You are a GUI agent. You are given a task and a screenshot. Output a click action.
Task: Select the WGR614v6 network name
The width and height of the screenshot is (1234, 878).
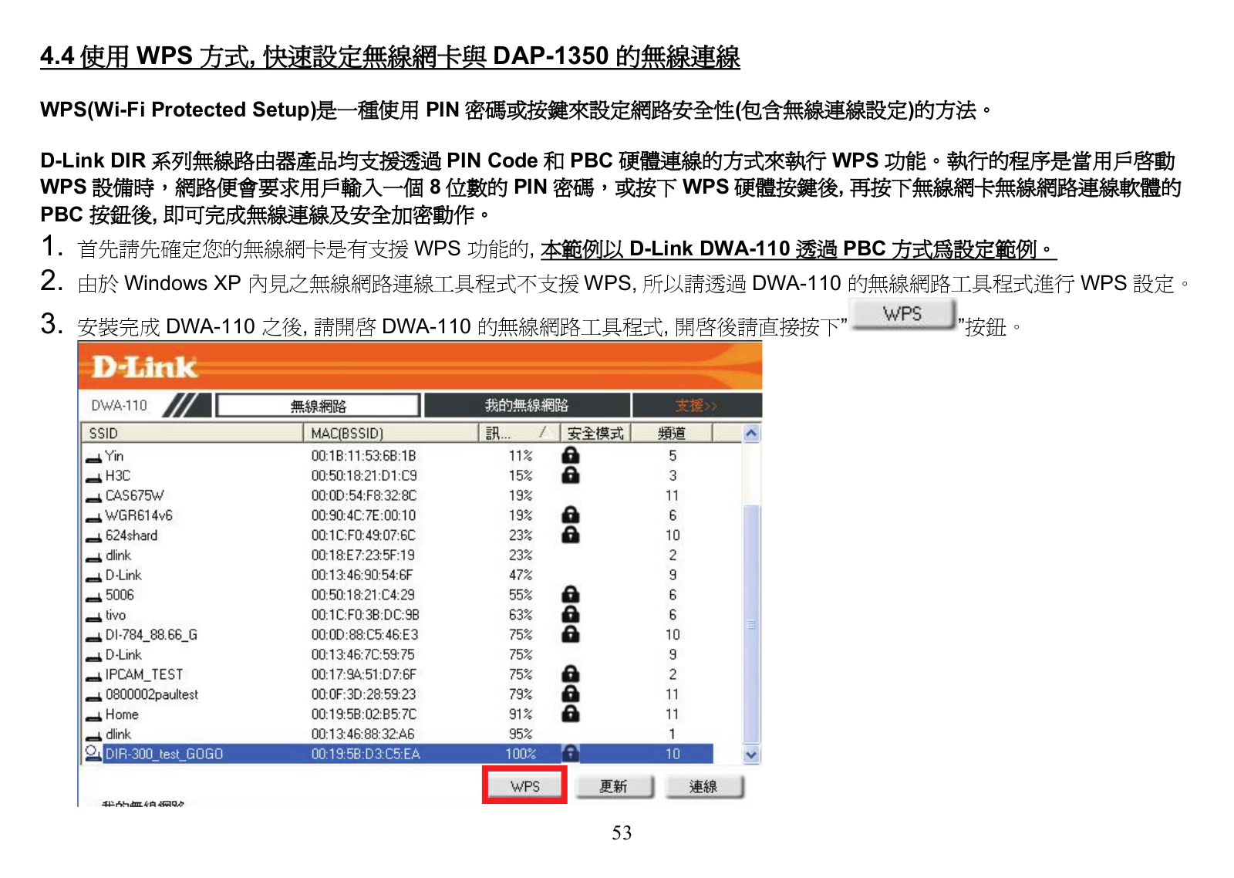139,515
